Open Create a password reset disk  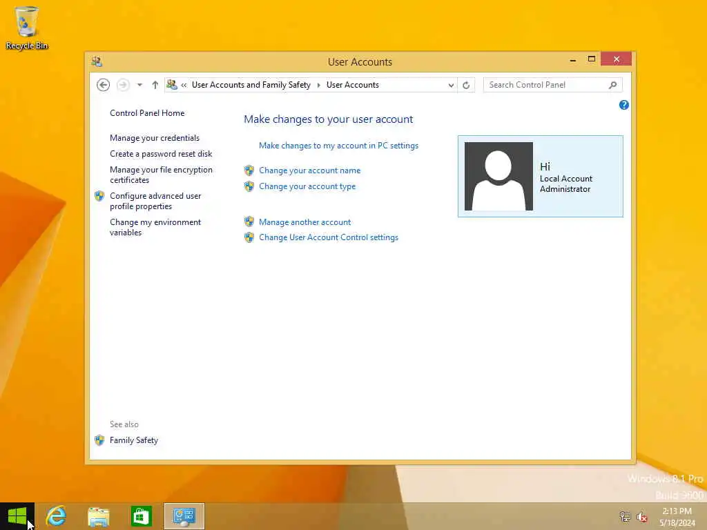[161, 154]
